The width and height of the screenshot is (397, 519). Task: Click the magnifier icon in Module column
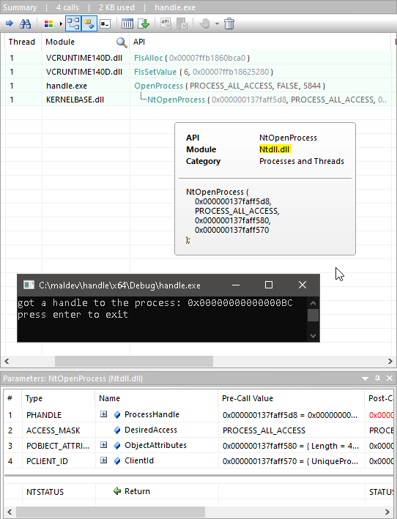tap(122, 42)
